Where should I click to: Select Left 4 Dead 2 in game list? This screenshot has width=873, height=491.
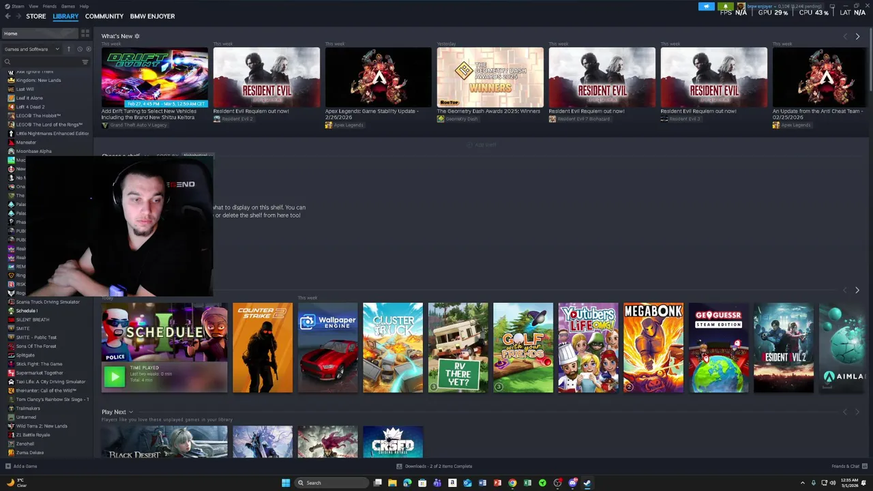tap(30, 107)
